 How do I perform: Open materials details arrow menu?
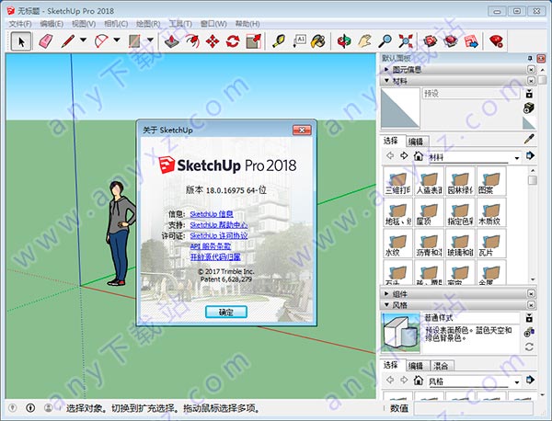click(530, 155)
